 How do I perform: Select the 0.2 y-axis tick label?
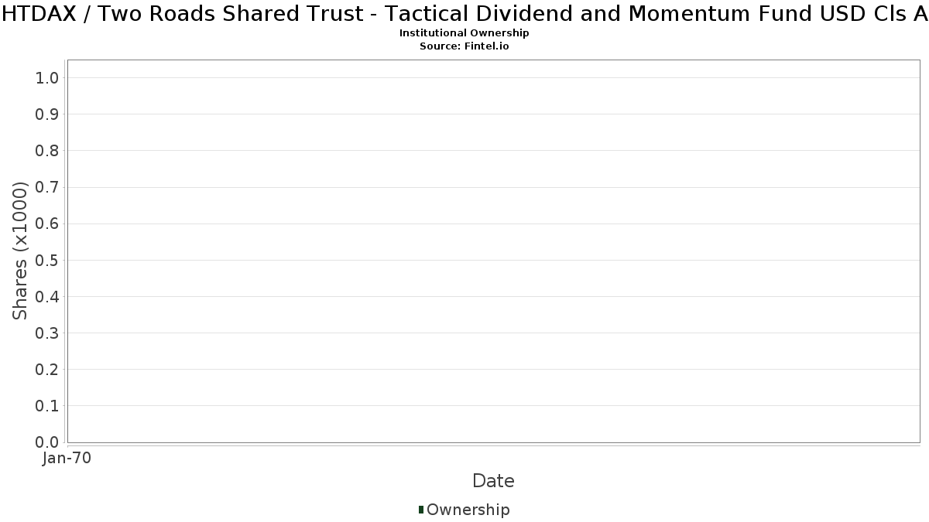tap(47, 370)
